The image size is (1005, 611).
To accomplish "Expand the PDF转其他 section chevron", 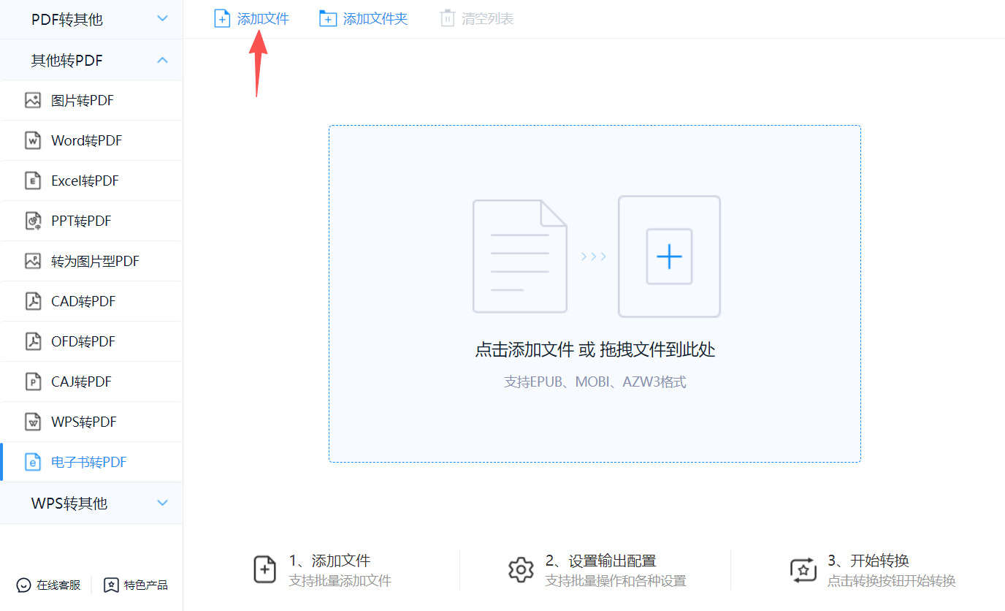I will [x=163, y=19].
